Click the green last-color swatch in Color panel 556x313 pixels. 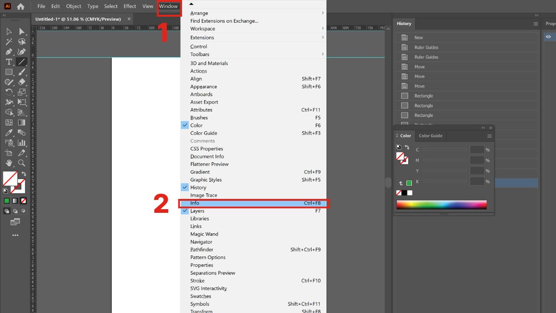(409, 183)
